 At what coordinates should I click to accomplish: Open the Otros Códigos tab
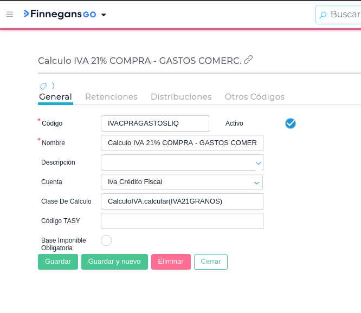254,97
